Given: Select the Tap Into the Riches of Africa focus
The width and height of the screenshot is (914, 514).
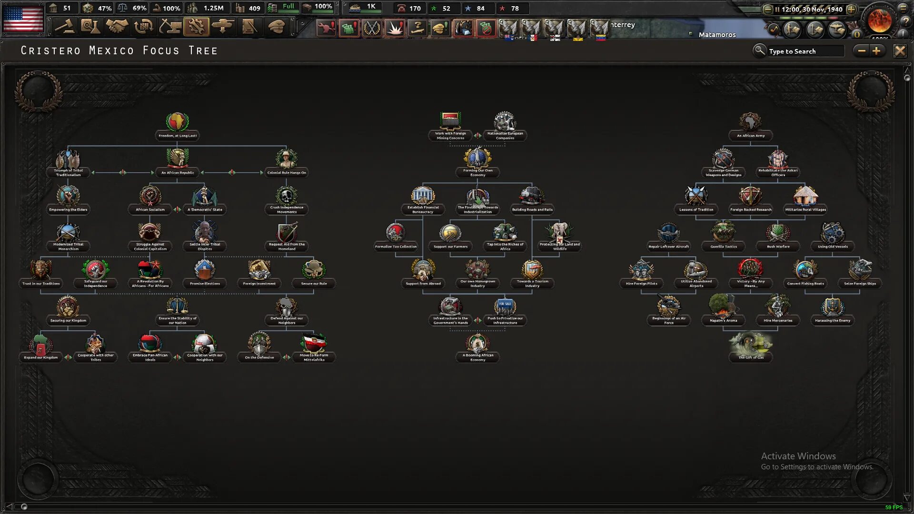Looking at the screenshot, I should (505, 237).
